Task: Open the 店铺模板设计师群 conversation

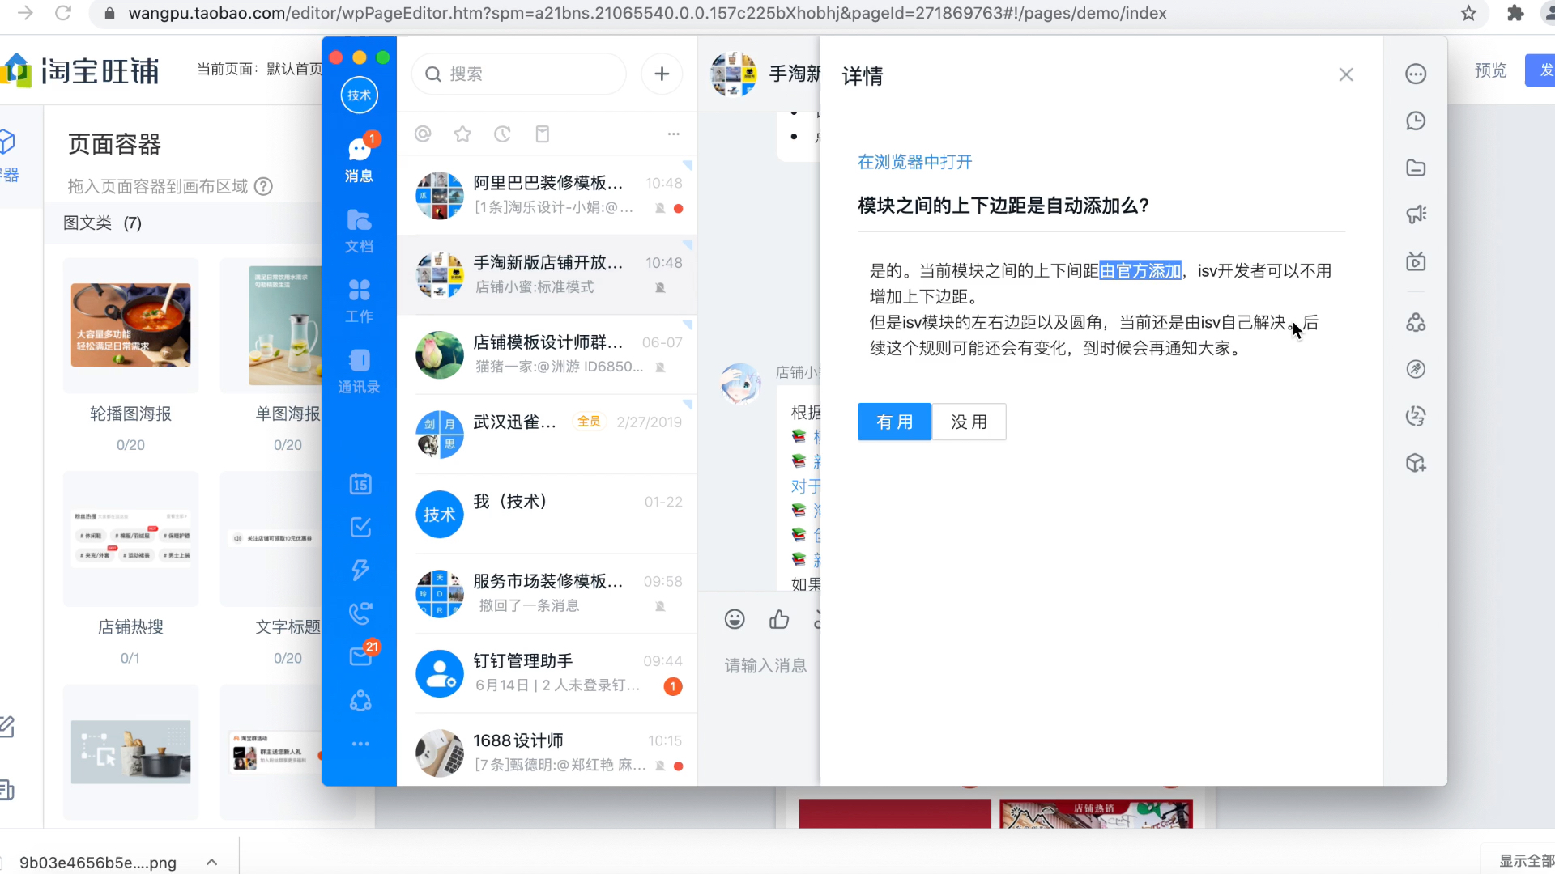Action: pyautogui.click(x=547, y=354)
